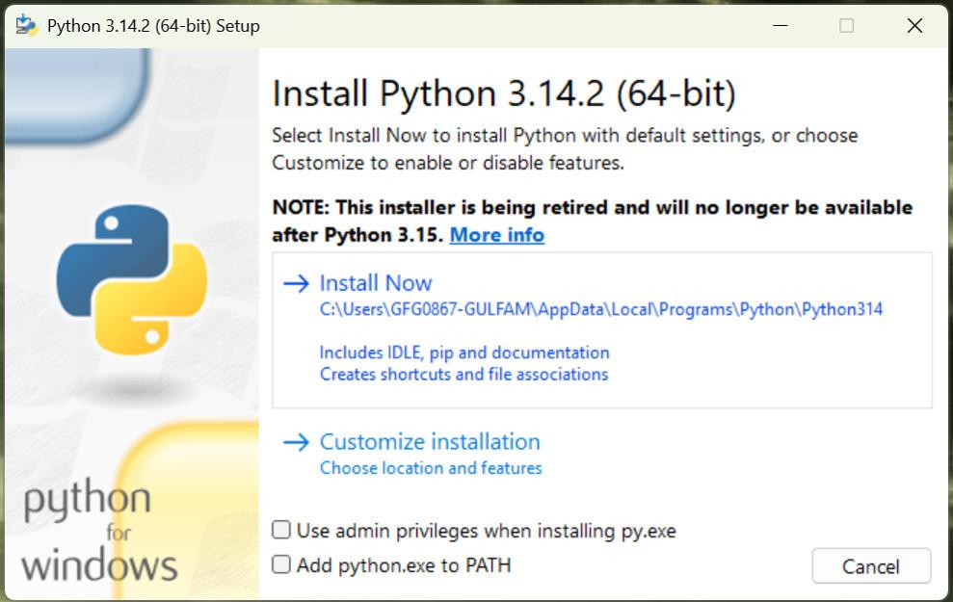Click 'Includes IDLE, pip and documentation' line

click(x=464, y=353)
